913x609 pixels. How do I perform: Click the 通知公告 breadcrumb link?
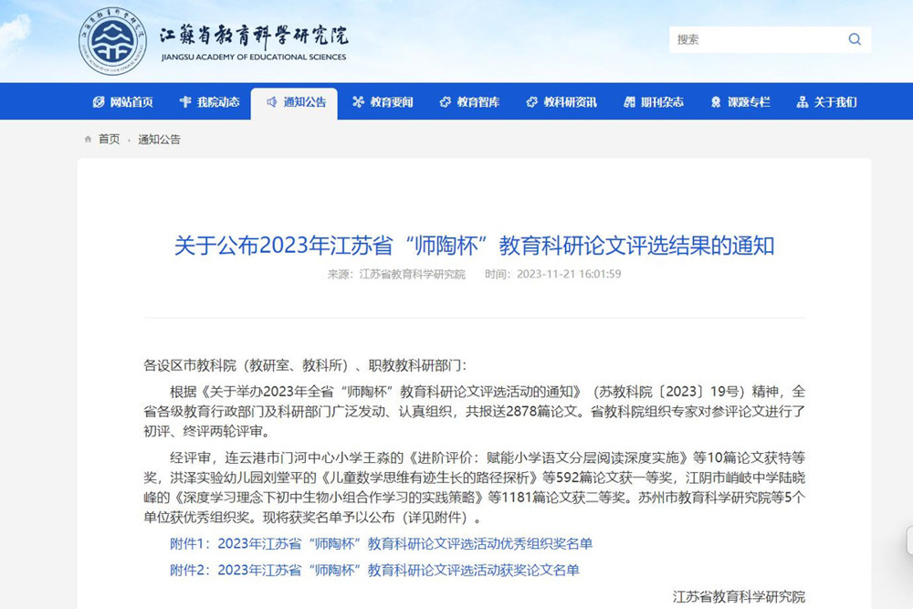click(159, 139)
